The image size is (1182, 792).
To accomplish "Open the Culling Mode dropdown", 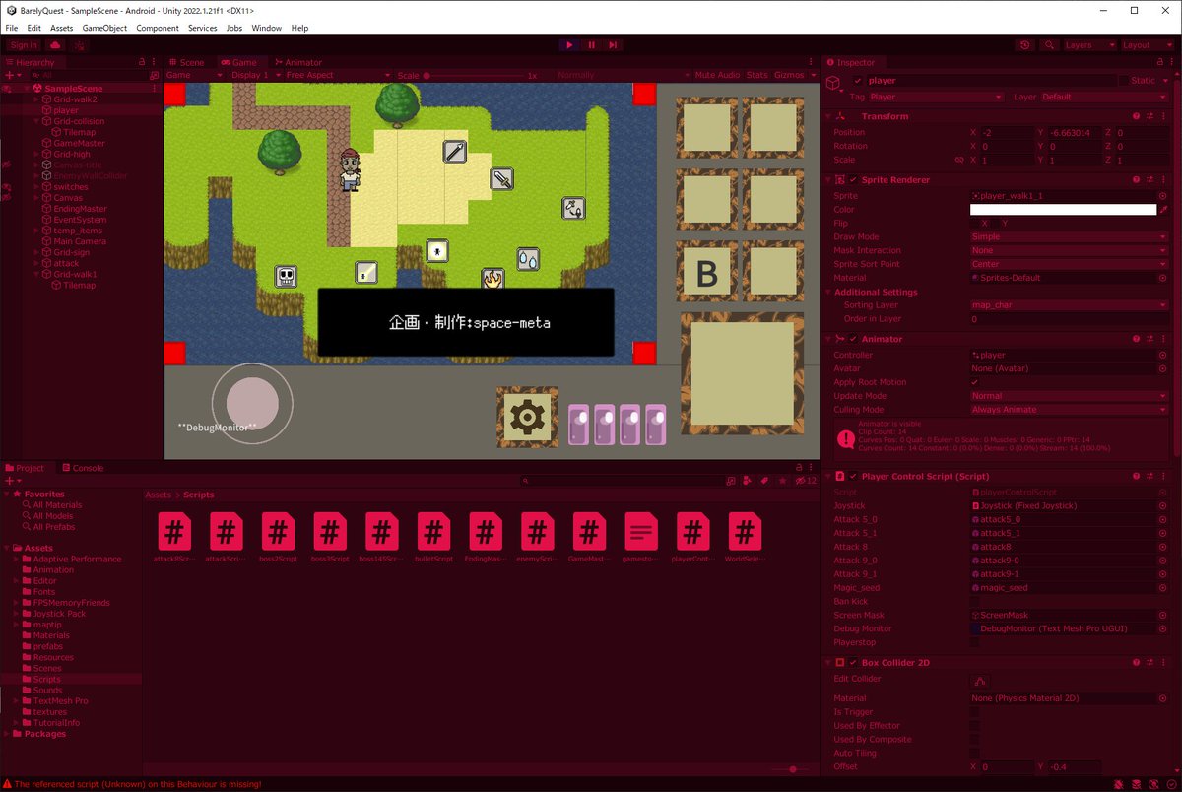I will (1070, 410).
